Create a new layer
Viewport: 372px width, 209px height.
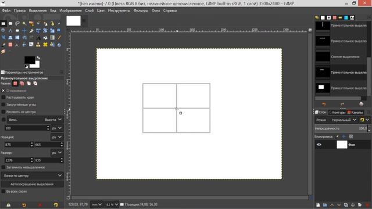pos(318,205)
